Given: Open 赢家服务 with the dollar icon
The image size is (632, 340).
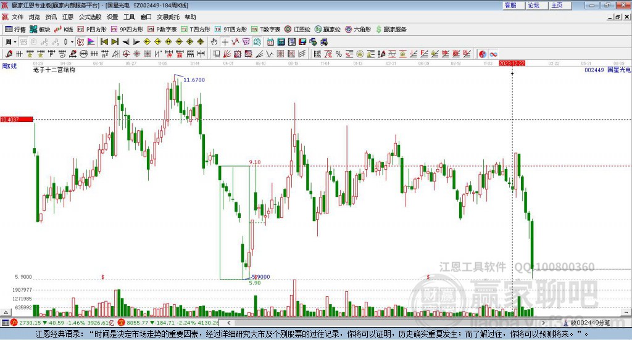Looking at the screenshot, I should 391,30.
